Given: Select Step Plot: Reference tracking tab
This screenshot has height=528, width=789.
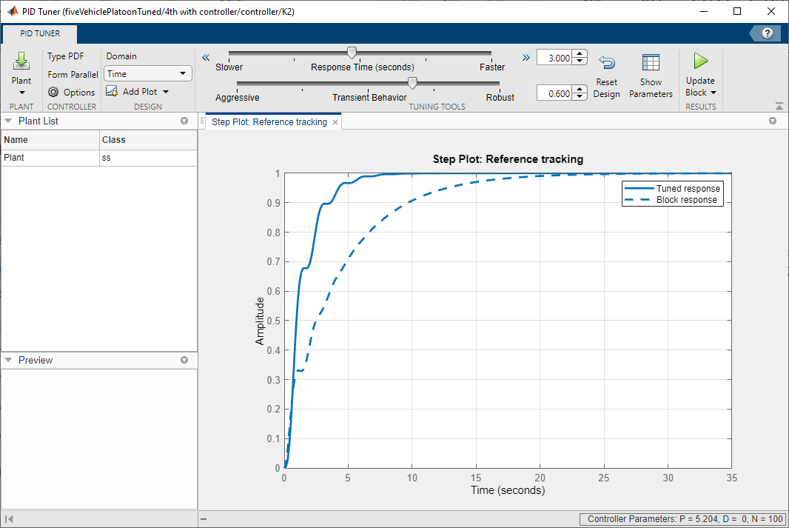Looking at the screenshot, I should [269, 122].
